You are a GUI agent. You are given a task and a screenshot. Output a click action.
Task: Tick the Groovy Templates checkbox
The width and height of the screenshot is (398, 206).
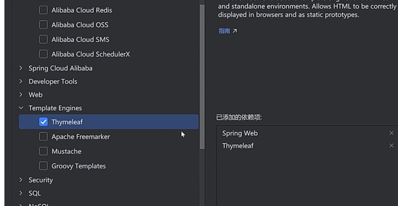[44, 166]
